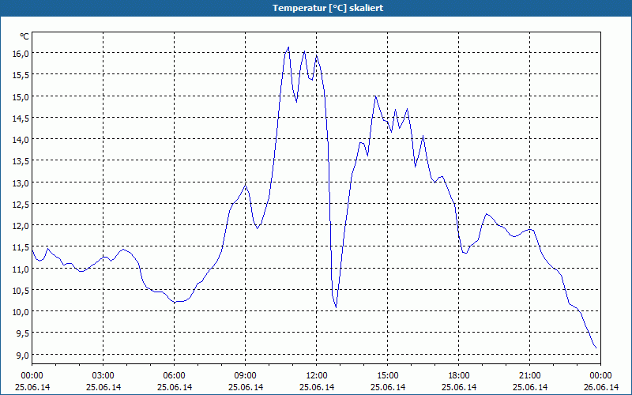
Task: Select the 13,0 temperature axis label
Action: (x=21, y=183)
